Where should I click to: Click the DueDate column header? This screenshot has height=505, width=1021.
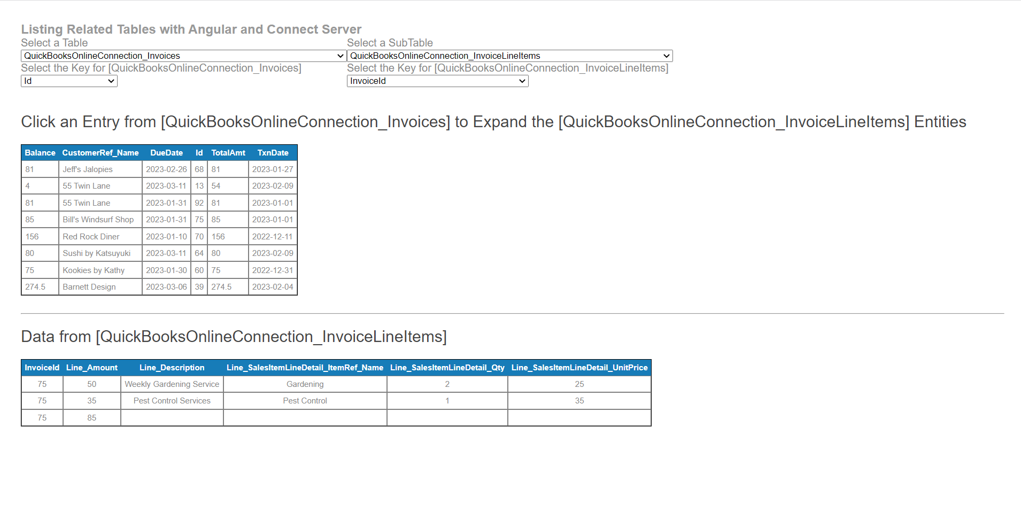pyautogui.click(x=166, y=152)
